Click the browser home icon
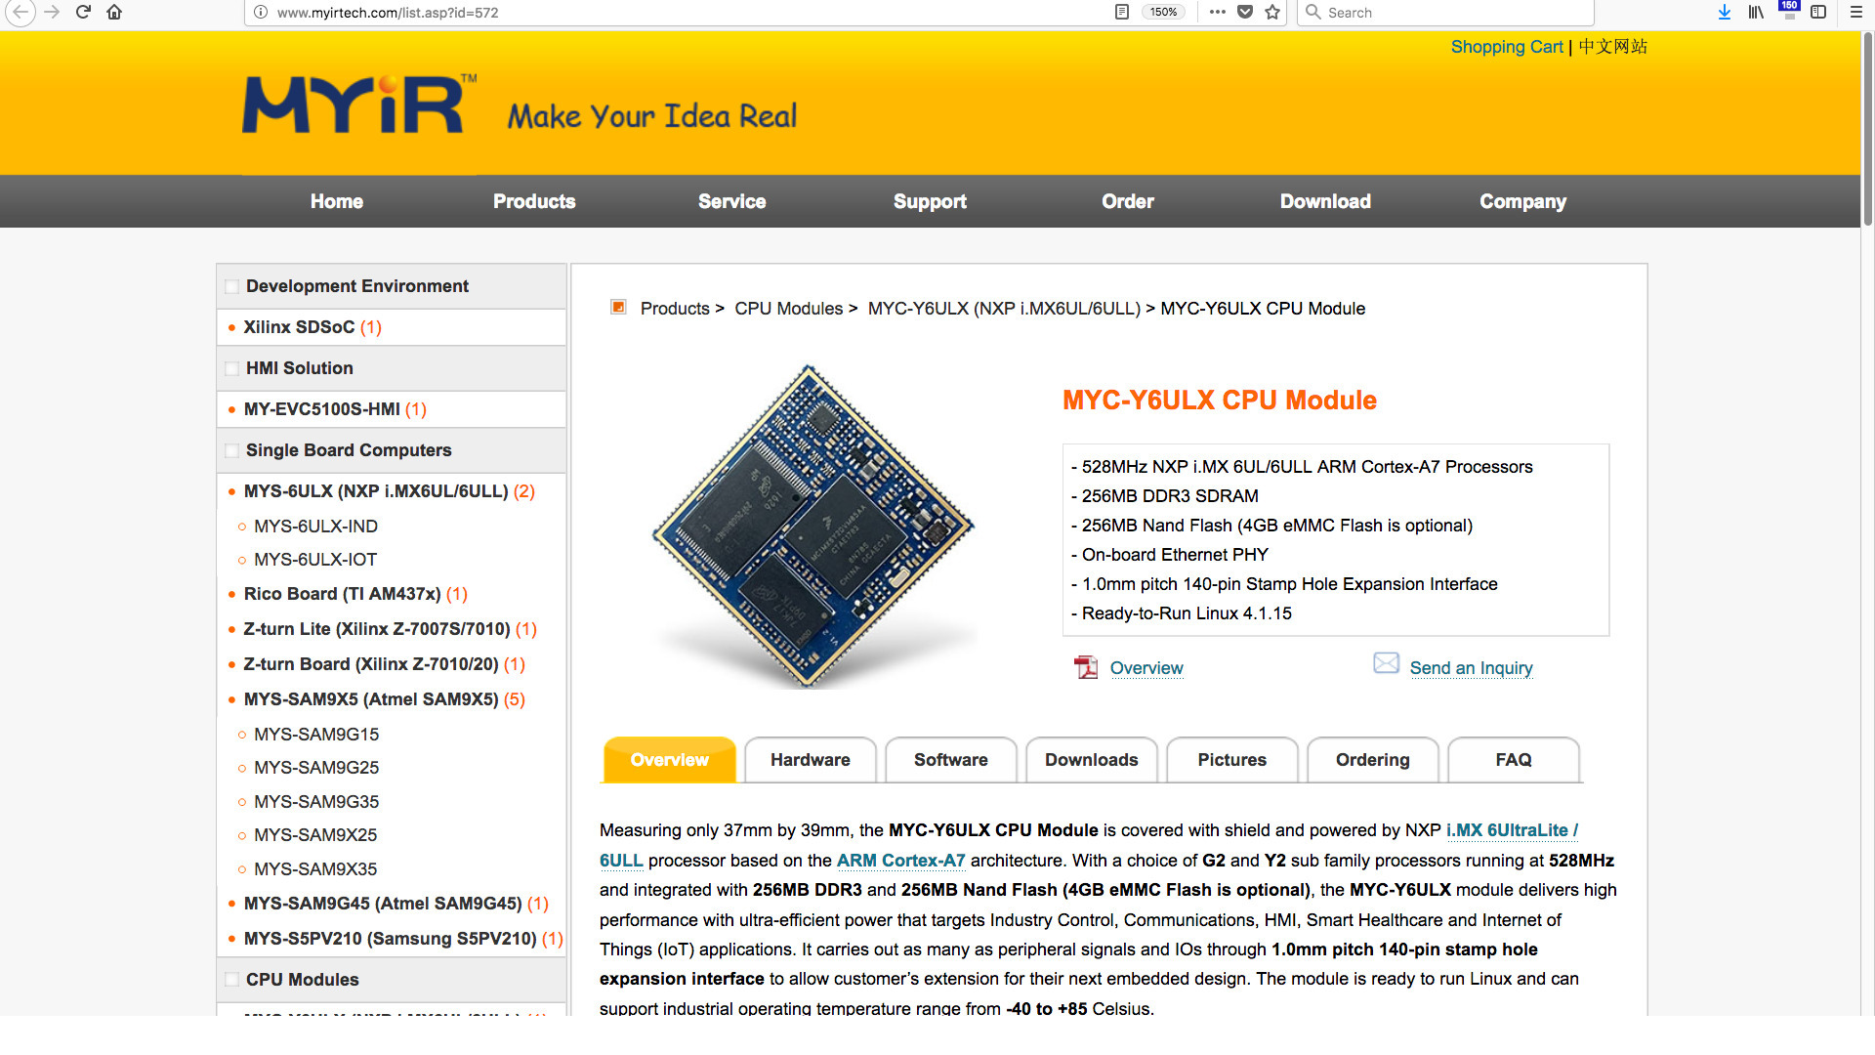Screen dimensions: 1875x1055 (x=114, y=12)
